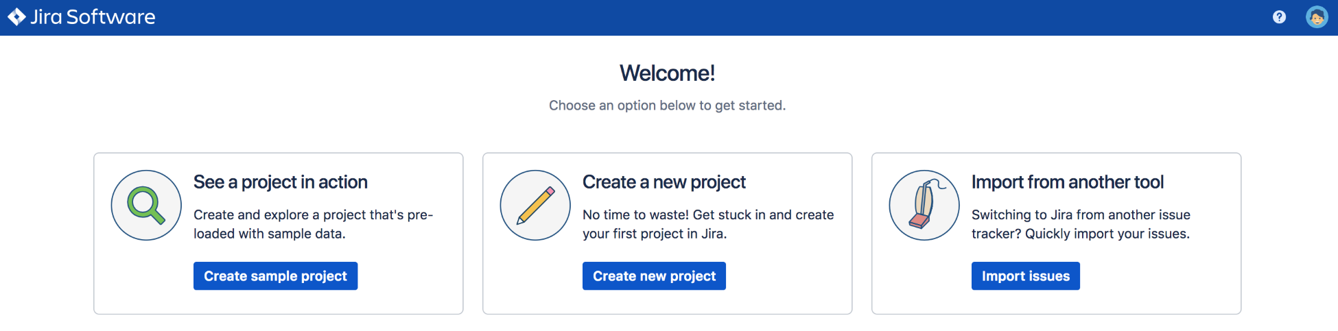Click the Create sample project button
The height and width of the screenshot is (331, 1338).
pyautogui.click(x=275, y=276)
